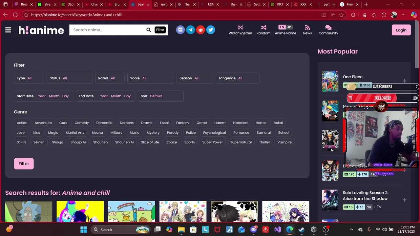Open the End Date Month dropdown
This screenshot has width=420, height=236.
pos(116,96)
